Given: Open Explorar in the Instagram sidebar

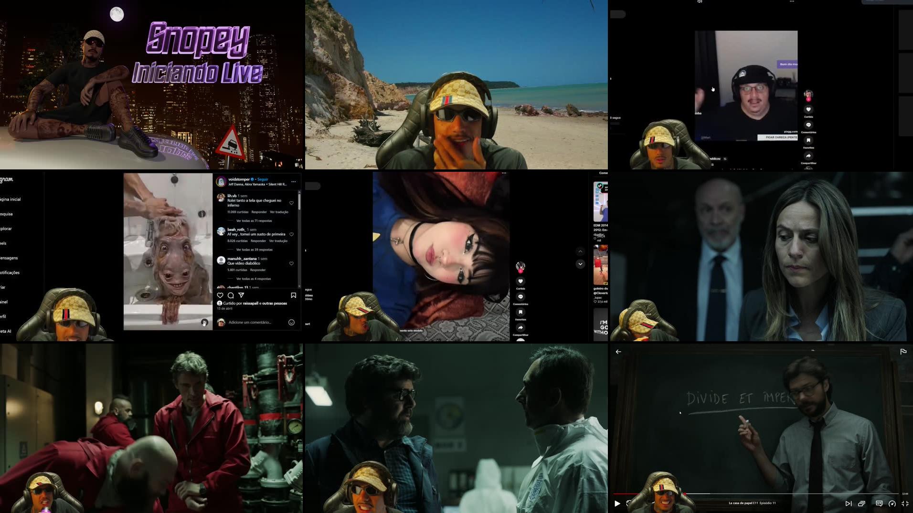Looking at the screenshot, I should (x=6, y=229).
